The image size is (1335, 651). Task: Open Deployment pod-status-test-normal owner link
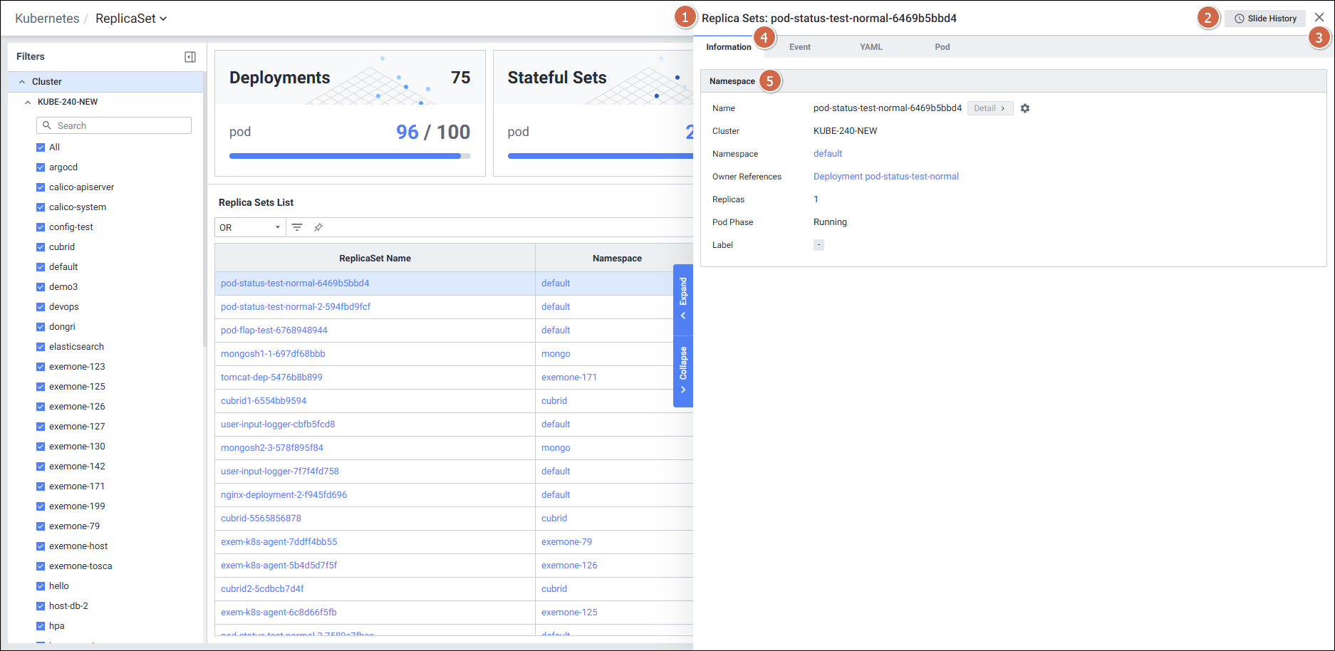885,177
